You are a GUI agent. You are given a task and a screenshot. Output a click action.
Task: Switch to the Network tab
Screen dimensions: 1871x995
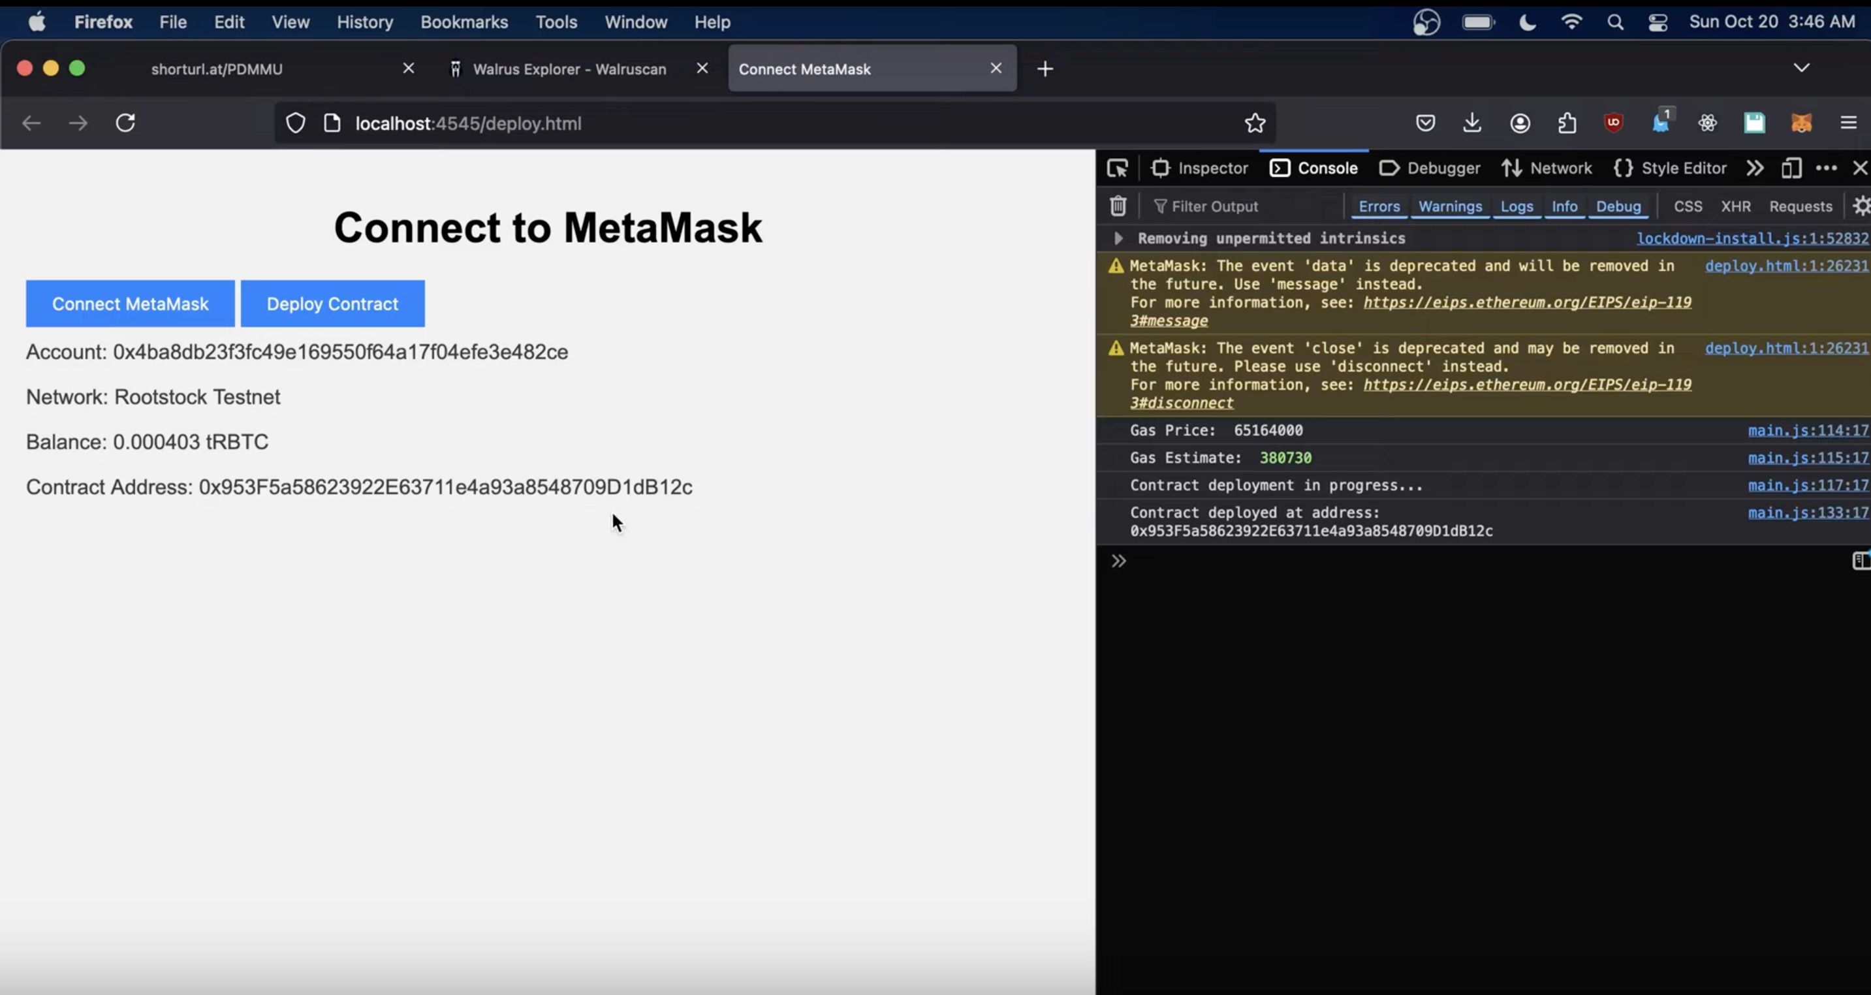pos(1547,168)
